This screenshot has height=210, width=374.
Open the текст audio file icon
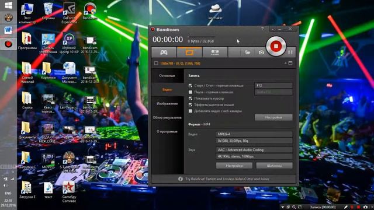[x=48, y=190]
